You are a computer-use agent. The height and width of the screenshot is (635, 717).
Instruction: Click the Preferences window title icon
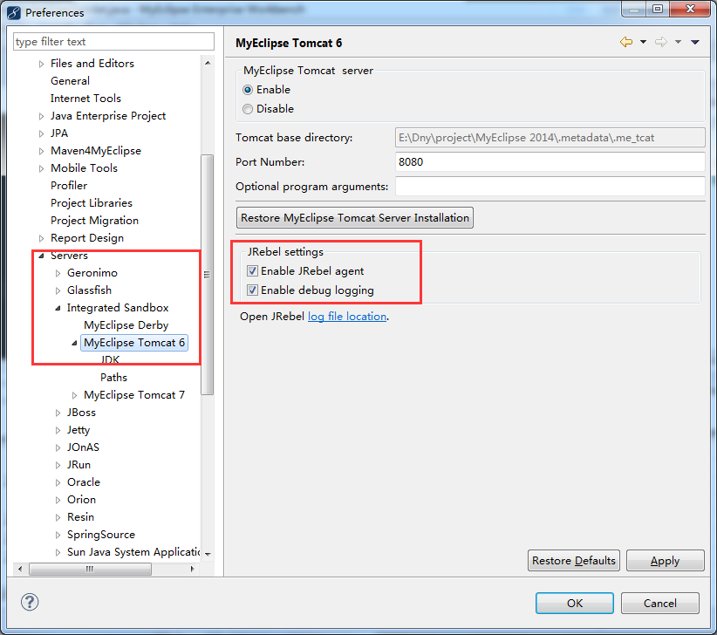tap(14, 13)
